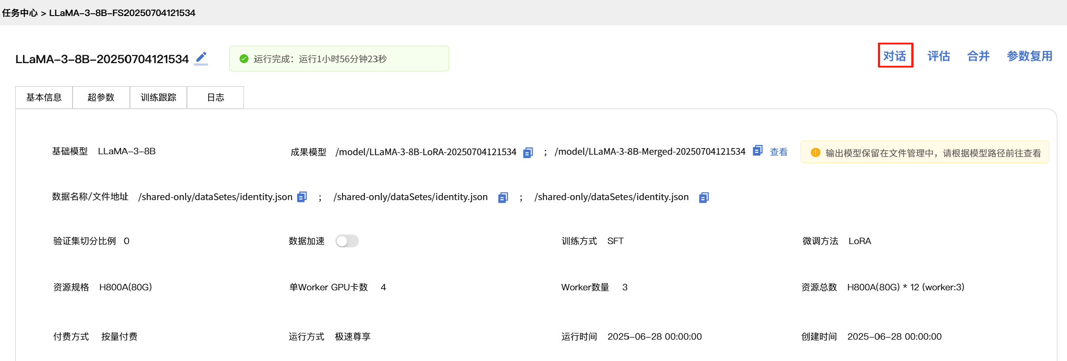Copy the first identity.json dataset path
This screenshot has width=1067, height=361.
pos(302,197)
